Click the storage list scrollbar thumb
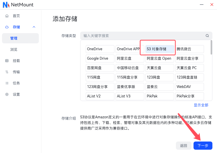The image size is (217, 153). coord(211,47)
